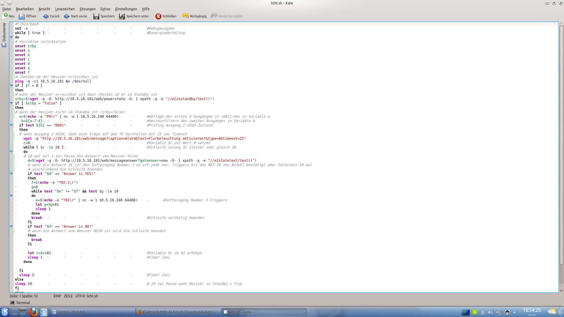Click the Neu new document icon
This screenshot has width=564, height=317.
(5, 16)
